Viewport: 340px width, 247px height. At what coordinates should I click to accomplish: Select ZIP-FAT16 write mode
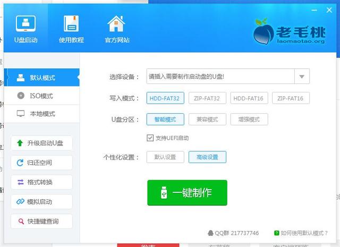click(x=291, y=98)
